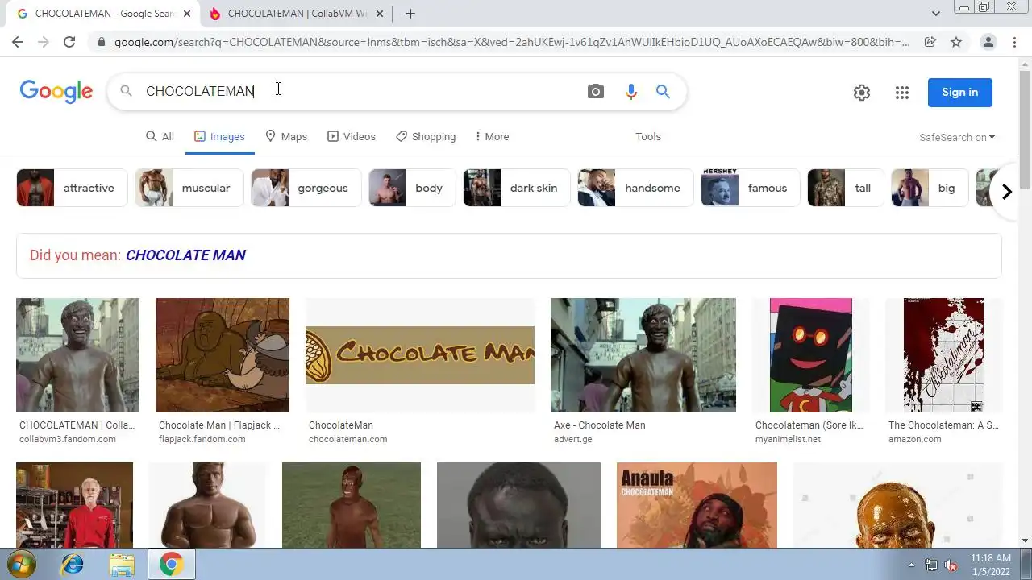
Task: Switch to Maps results
Action: (x=286, y=137)
